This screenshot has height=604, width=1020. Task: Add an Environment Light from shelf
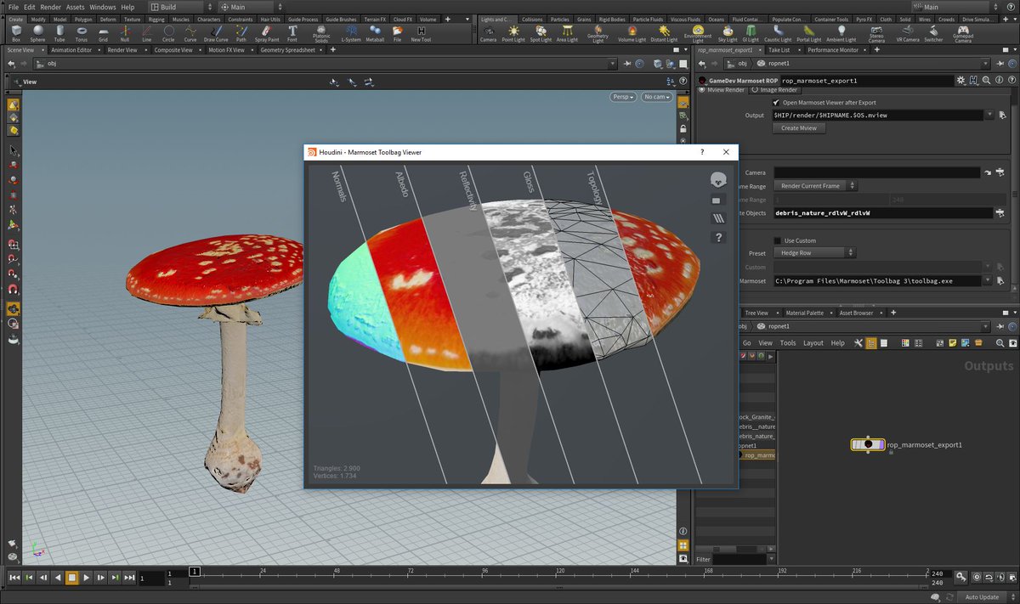[x=698, y=33]
